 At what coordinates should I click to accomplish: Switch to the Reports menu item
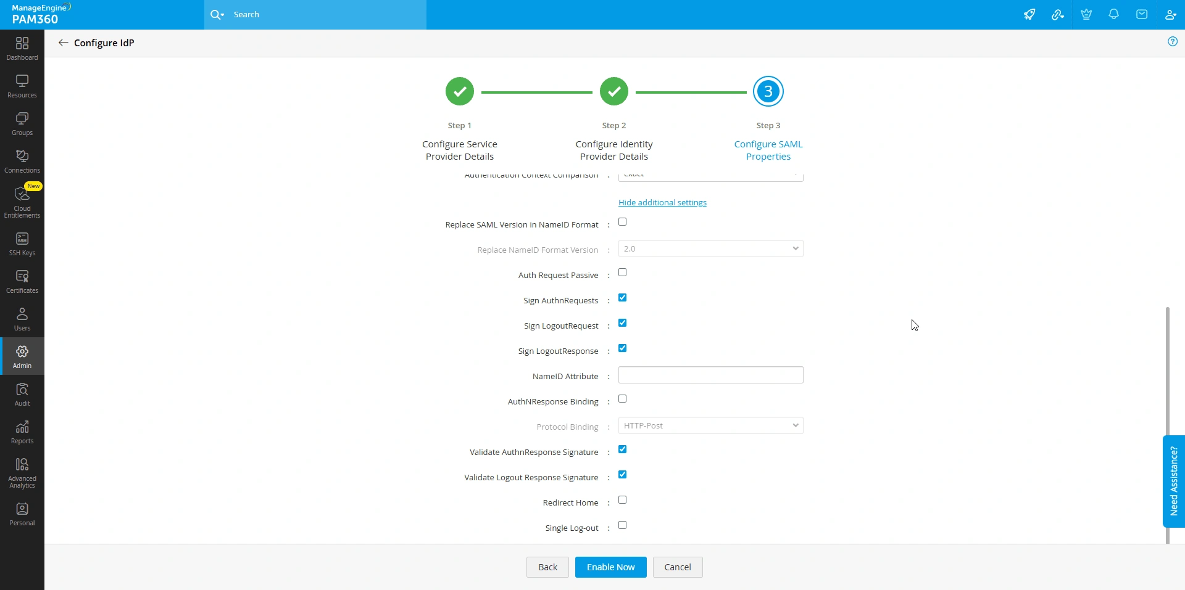(22, 432)
